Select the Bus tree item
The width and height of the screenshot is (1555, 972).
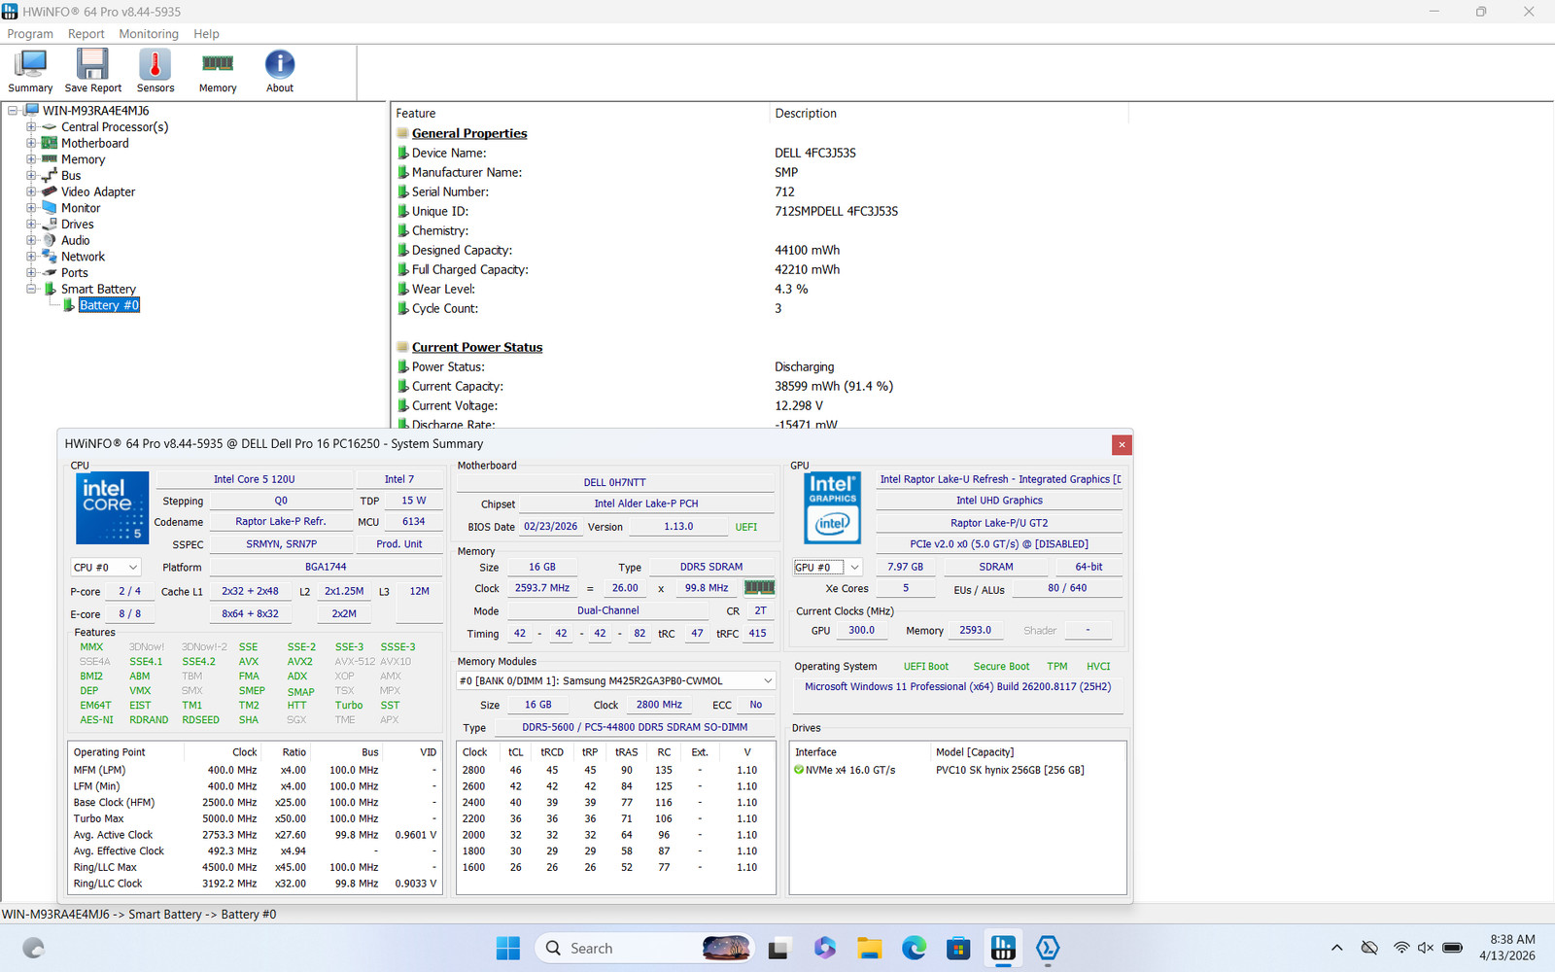(x=71, y=176)
